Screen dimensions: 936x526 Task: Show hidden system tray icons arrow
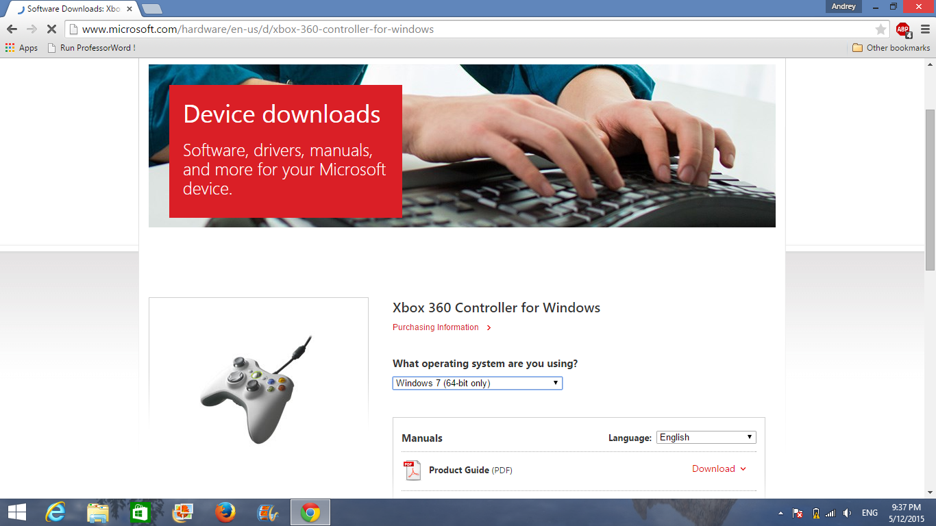tap(780, 513)
